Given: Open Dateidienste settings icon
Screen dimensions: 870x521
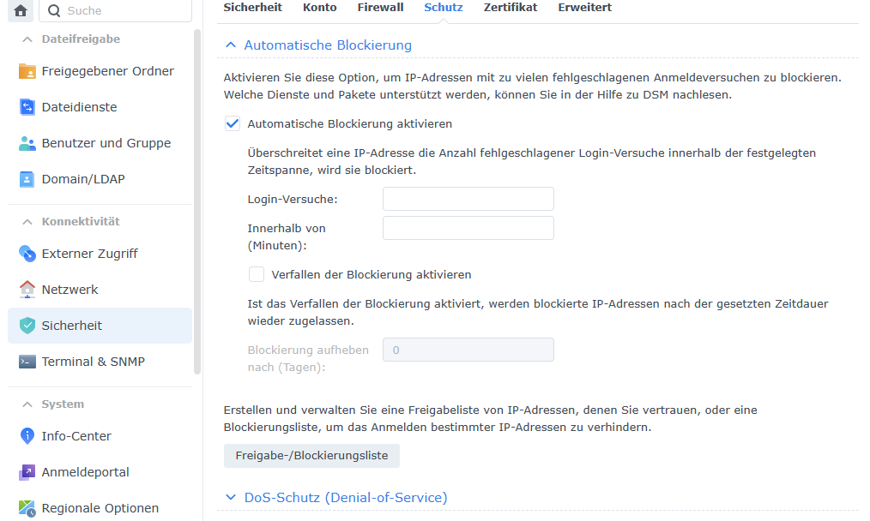Looking at the screenshot, I should click(27, 107).
